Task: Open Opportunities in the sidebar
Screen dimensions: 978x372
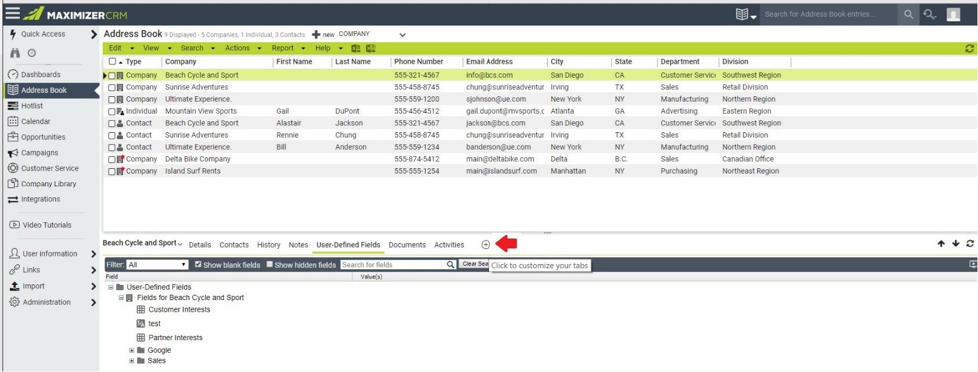Action: coord(43,138)
